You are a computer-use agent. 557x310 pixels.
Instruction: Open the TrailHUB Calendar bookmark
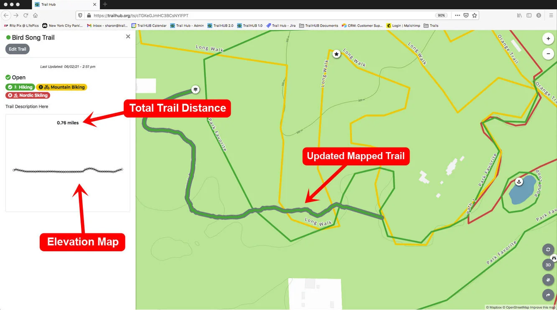(149, 25)
